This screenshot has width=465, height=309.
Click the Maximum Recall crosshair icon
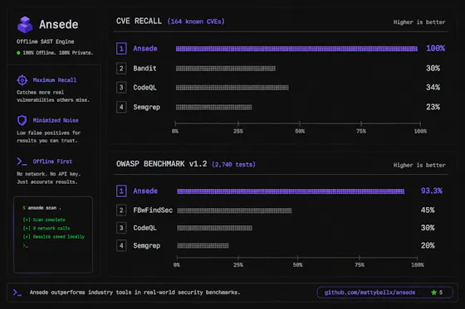tap(22, 80)
